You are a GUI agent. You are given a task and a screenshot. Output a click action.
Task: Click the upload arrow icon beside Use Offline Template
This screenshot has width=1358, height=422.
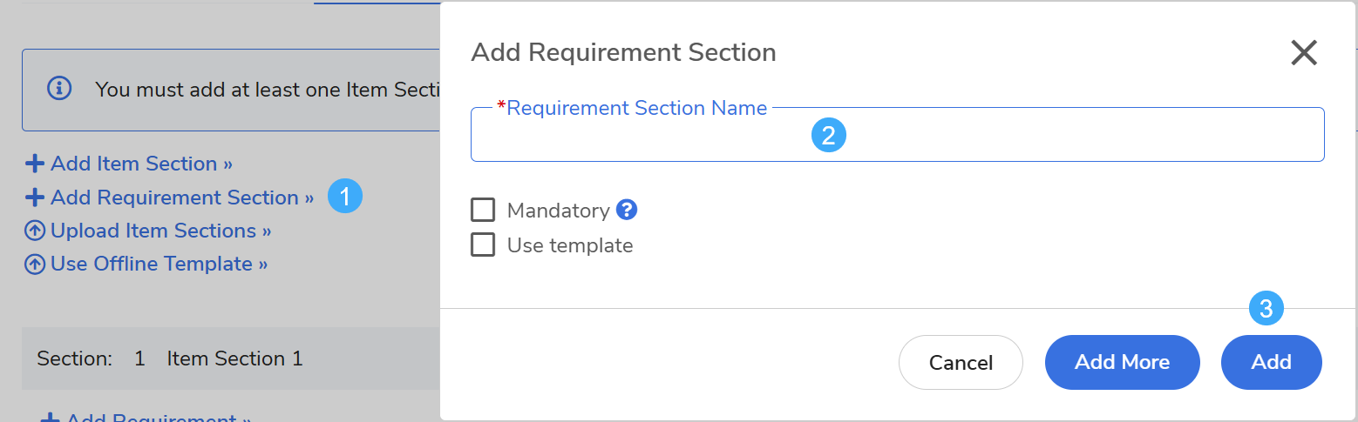(x=35, y=265)
